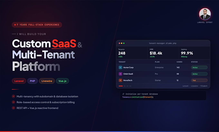The height and width of the screenshot is (132, 219).
Task: Click the Custom word in heading
Action: coord(32,44)
